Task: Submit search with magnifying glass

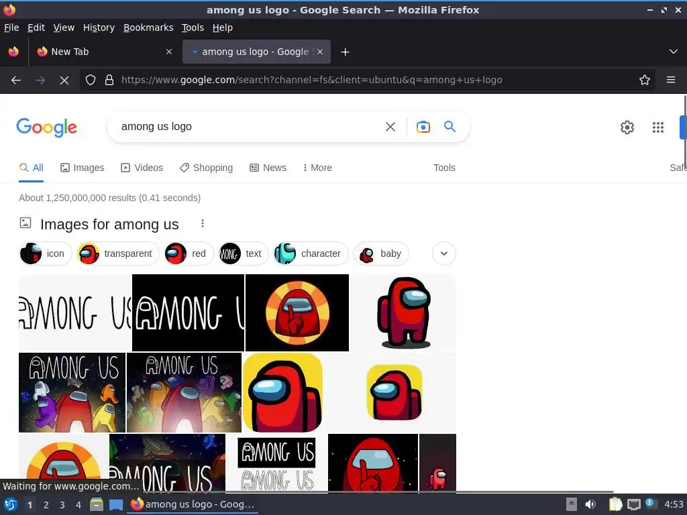Action: 450,127
